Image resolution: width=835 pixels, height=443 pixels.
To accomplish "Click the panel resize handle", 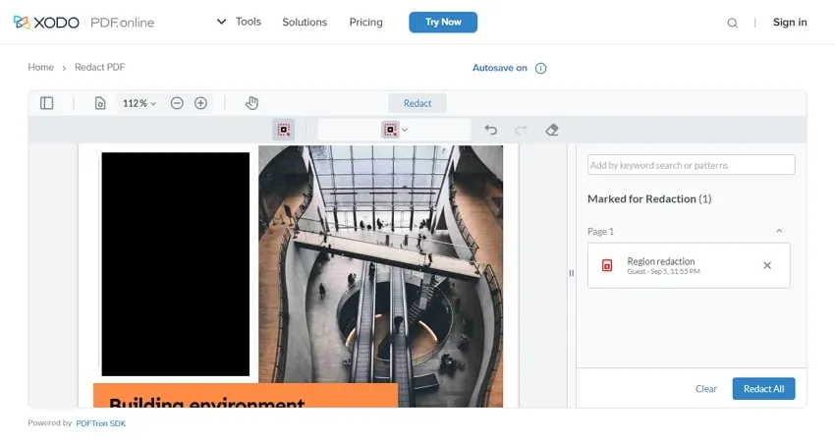I will coord(572,273).
